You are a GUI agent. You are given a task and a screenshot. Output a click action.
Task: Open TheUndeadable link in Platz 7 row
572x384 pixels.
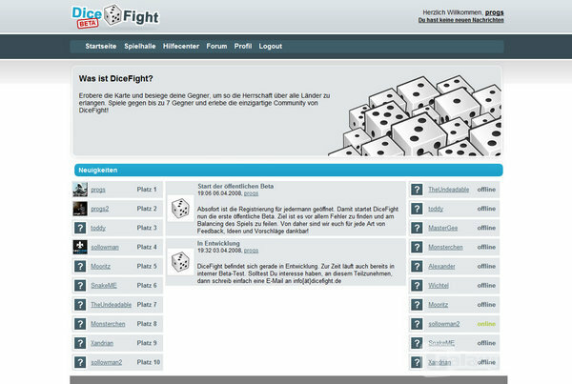(111, 305)
